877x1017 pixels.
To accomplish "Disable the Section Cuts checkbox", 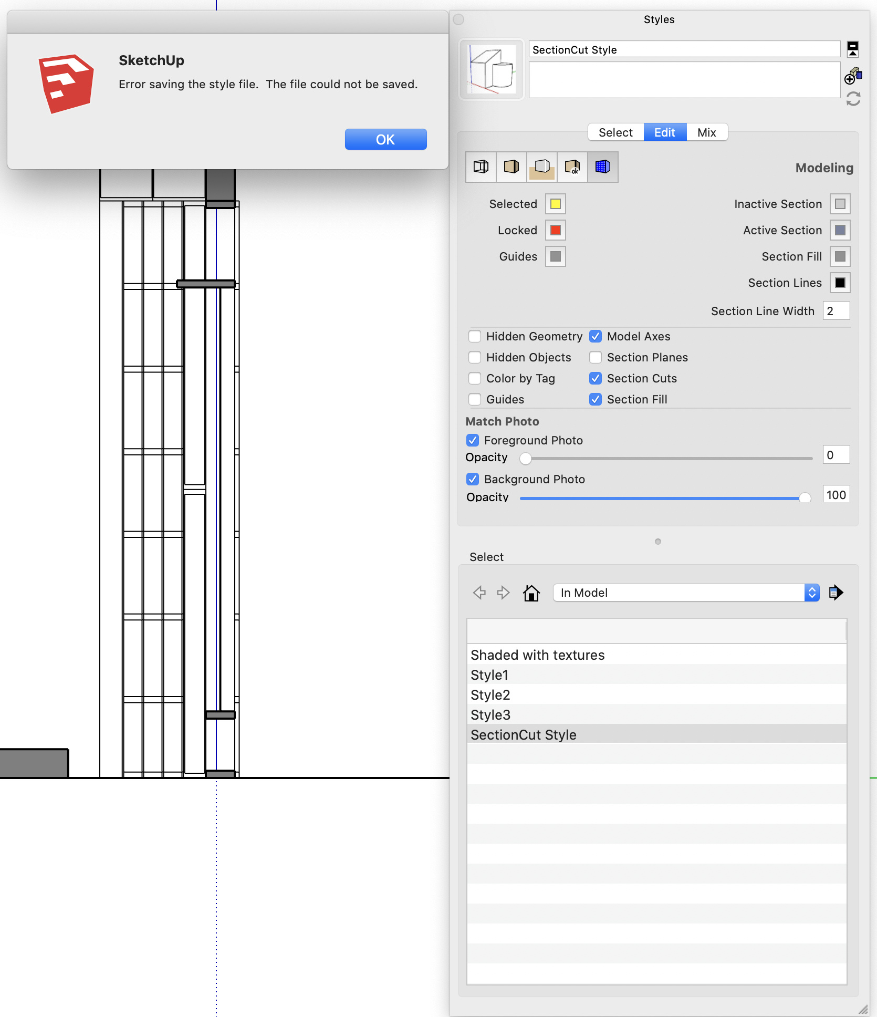I will 596,378.
